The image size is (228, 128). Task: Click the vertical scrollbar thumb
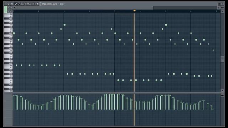click(x=222, y=59)
